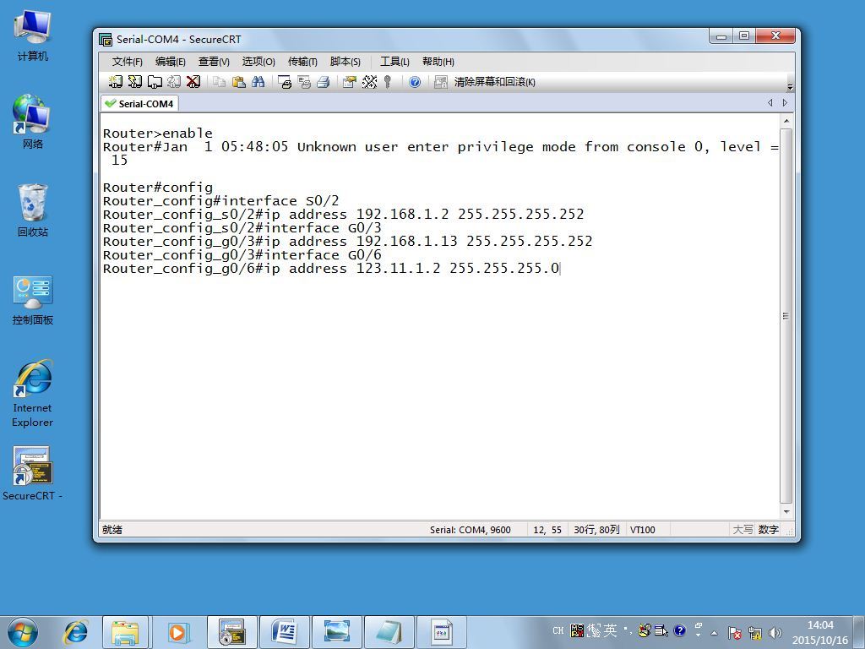Click the Windows Start button
865x649 pixels.
pos(23,632)
